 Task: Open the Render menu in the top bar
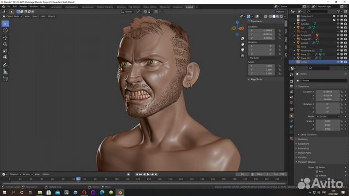(x=24, y=7)
